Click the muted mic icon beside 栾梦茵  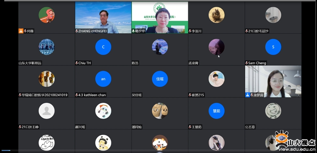252,95
